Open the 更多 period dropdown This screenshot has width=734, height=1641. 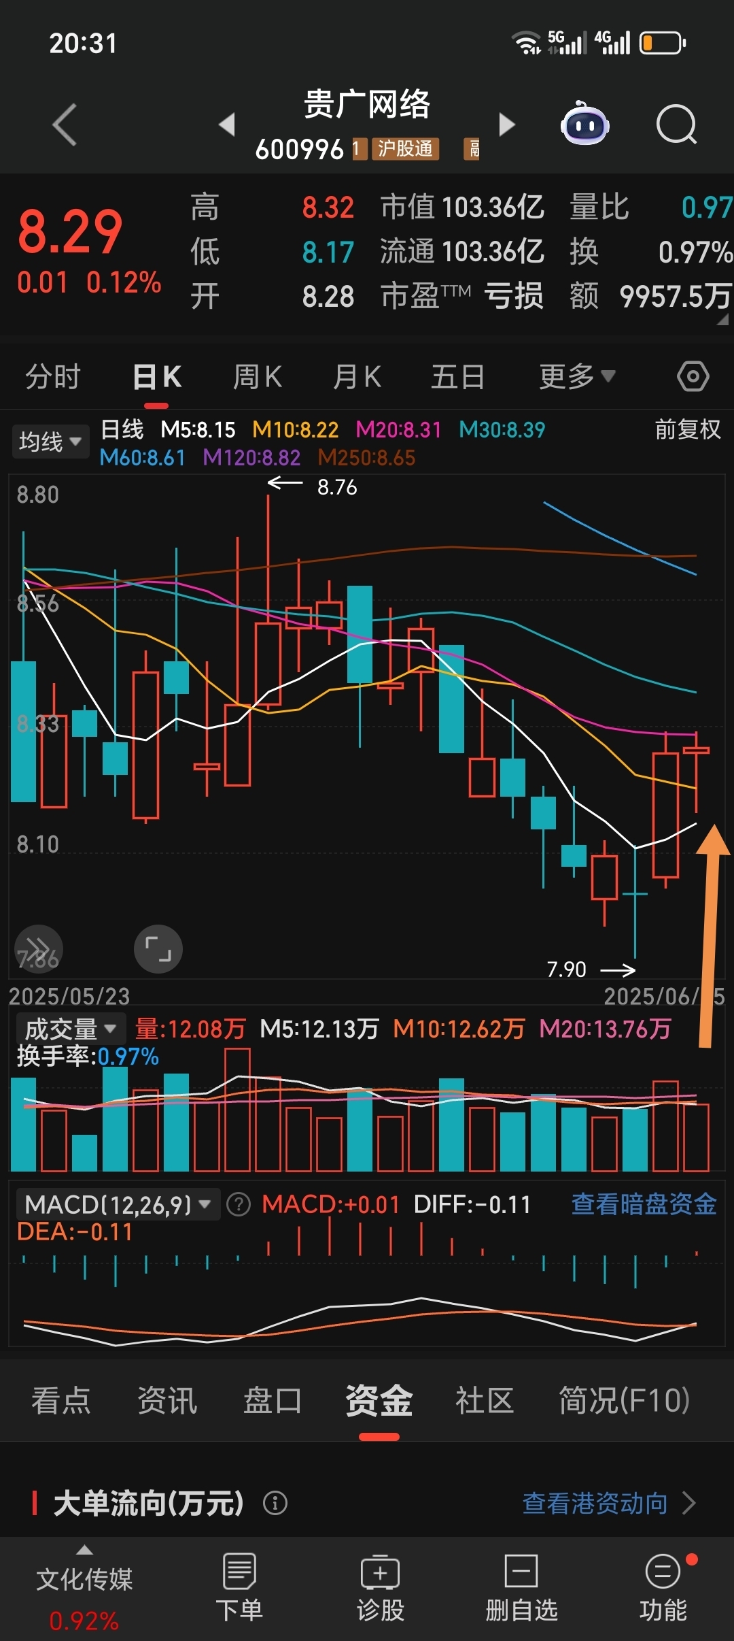(577, 376)
